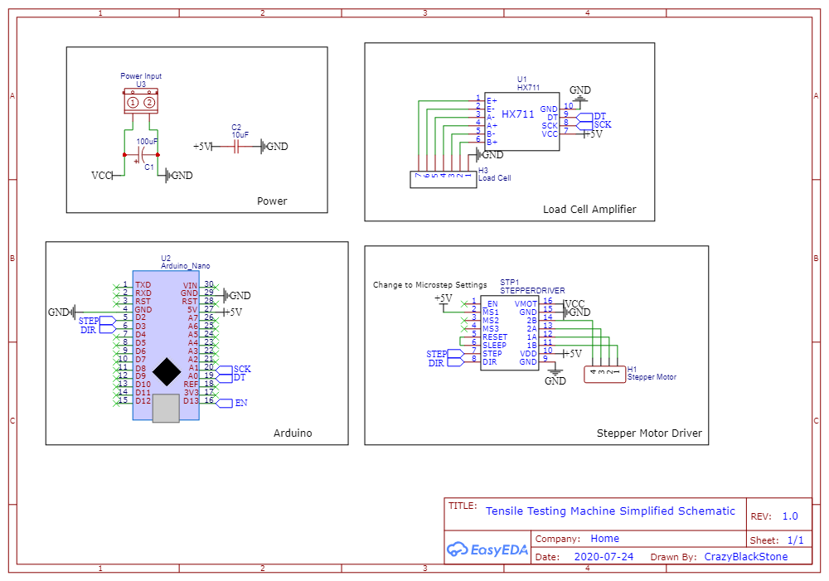Select the VDD pin label on stepper driver
This screenshot has width=829, height=581.
tap(529, 354)
